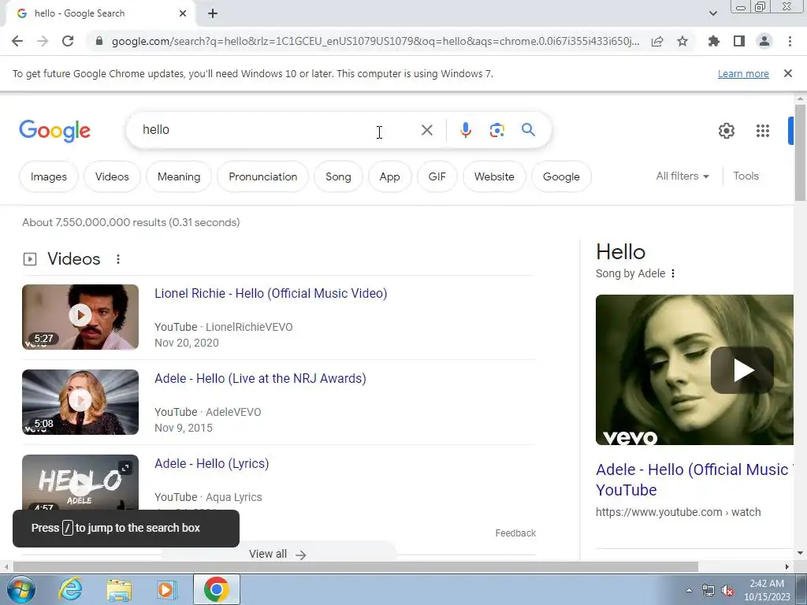Image resolution: width=807 pixels, height=605 pixels.
Task: Click the muted volume tray icon
Action: click(x=727, y=590)
